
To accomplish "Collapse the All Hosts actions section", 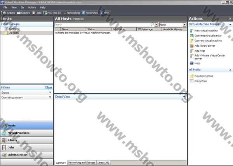I will [x=230, y=70].
